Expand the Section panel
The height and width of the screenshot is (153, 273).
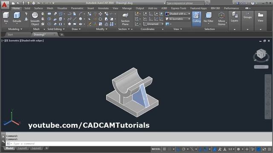coord(124,29)
